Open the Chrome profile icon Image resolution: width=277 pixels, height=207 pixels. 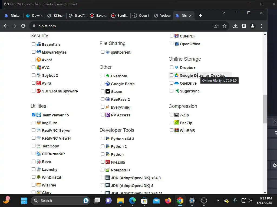tap(253, 26)
